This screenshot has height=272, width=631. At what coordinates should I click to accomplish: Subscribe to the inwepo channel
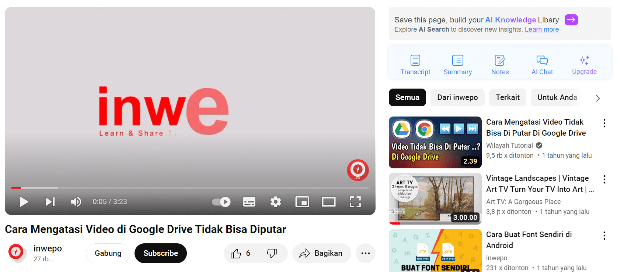(161, 253)
